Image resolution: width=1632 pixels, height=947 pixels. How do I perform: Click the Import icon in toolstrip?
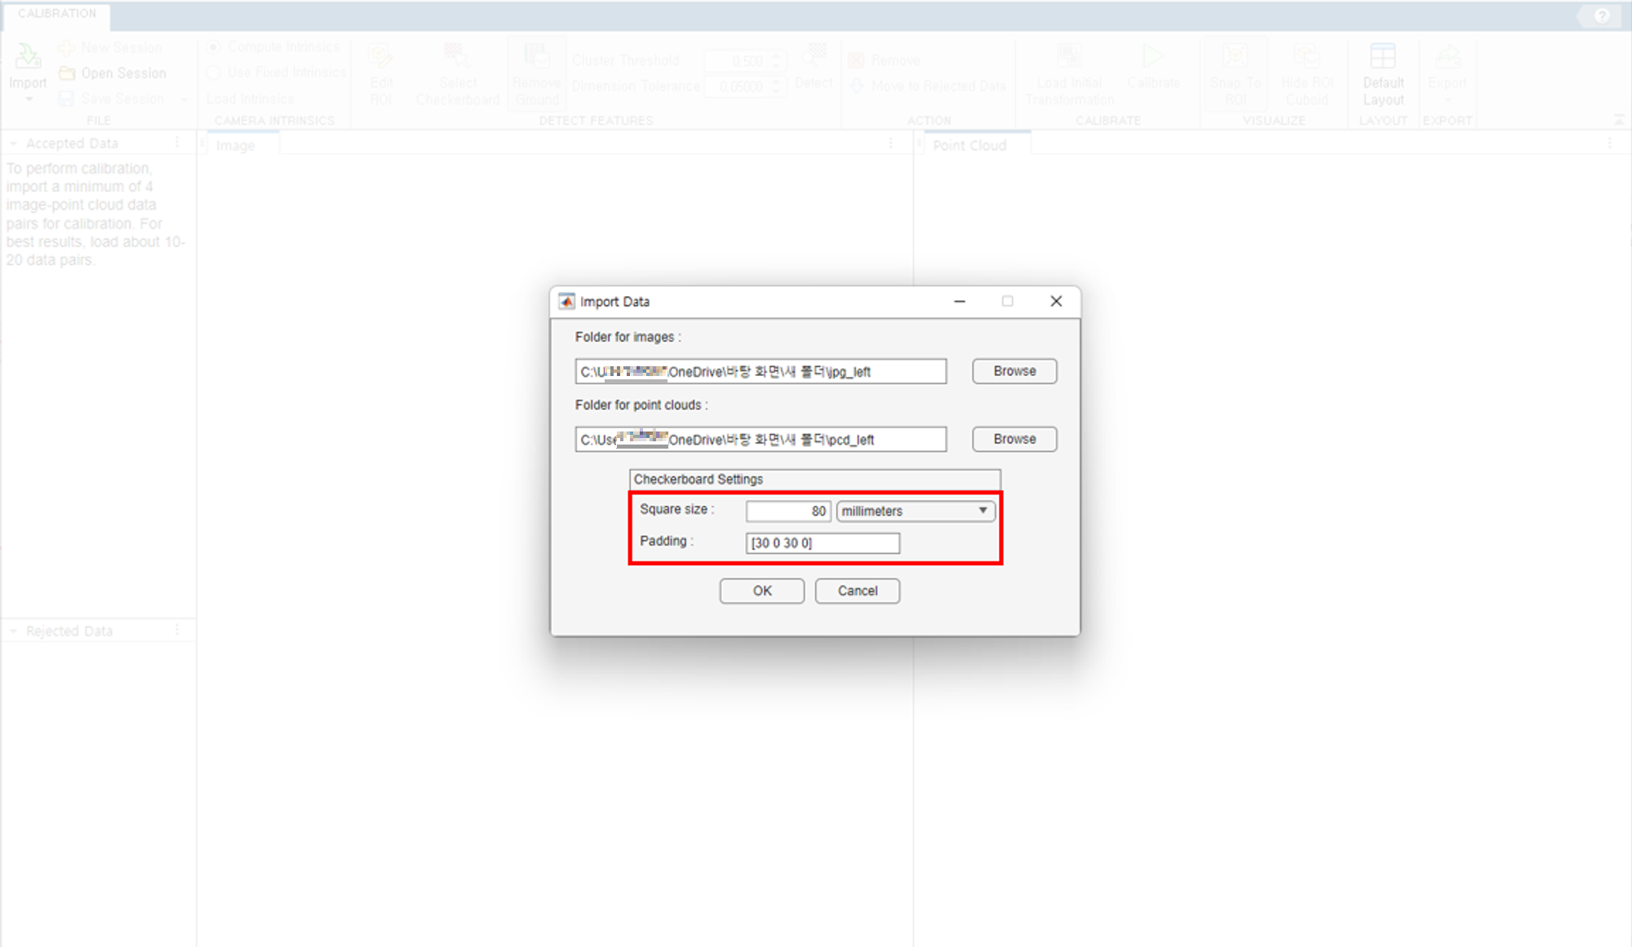tap(28, 57)
